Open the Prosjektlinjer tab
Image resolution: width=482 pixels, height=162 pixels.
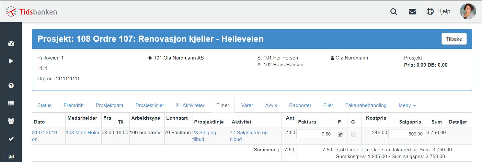(150, 105)
